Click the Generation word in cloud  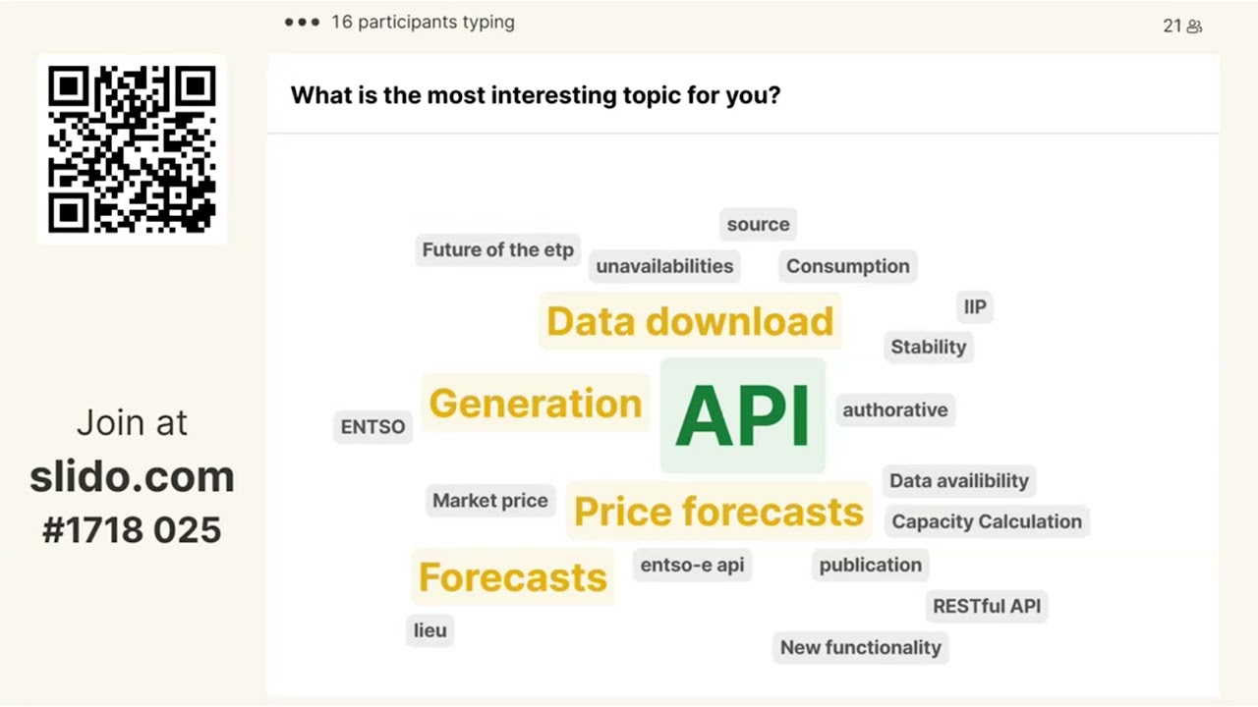536,403
